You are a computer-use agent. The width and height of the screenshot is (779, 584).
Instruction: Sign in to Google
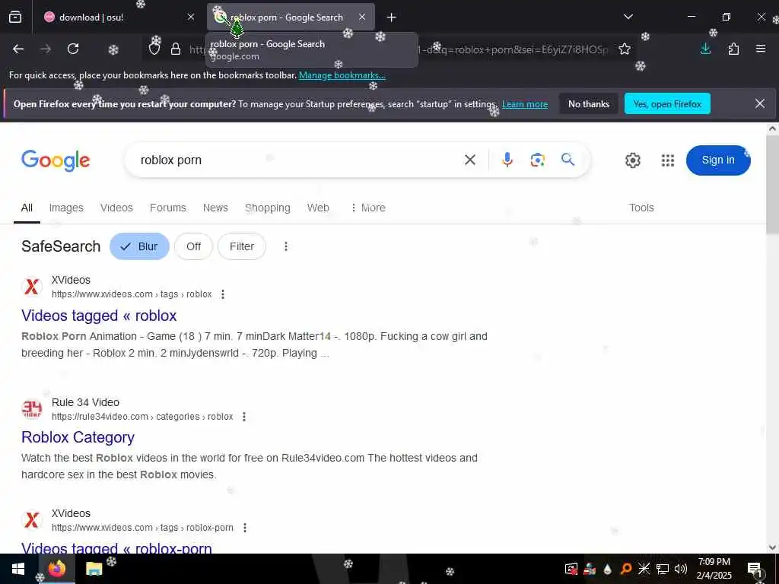point(718,160)
